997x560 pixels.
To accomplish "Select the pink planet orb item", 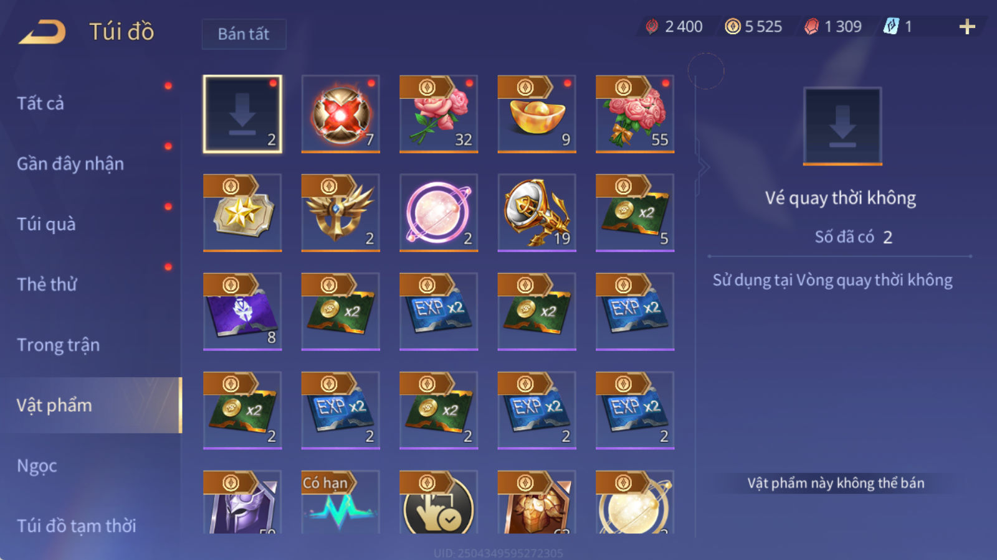I will coord(439,213).
